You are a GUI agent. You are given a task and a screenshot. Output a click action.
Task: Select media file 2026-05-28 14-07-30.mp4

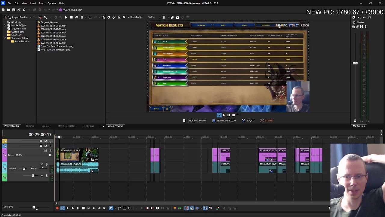[54, 26]
